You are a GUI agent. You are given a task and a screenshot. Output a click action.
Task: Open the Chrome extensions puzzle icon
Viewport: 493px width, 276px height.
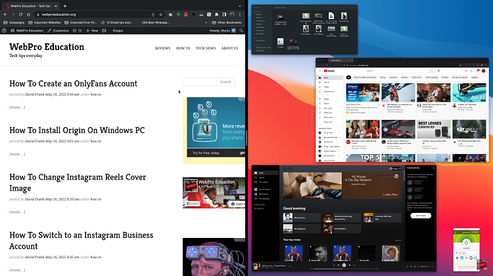pyautogui.click(x=217, y=14)
